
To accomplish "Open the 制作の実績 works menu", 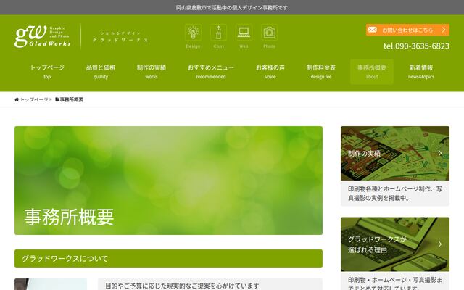I will coord(152,72).
